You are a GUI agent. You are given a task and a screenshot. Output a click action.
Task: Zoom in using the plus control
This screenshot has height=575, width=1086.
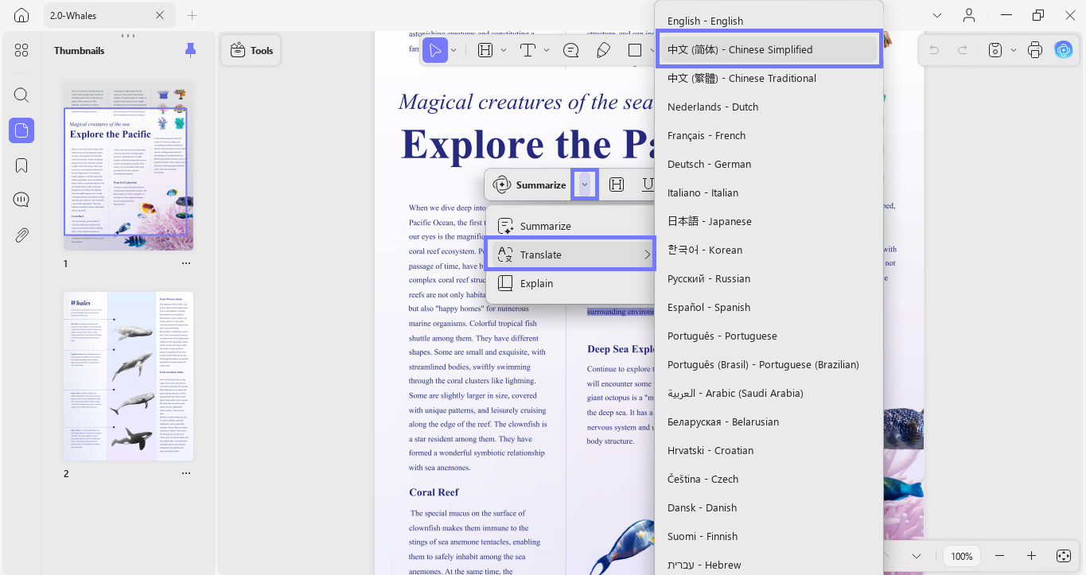point(1031,556)
